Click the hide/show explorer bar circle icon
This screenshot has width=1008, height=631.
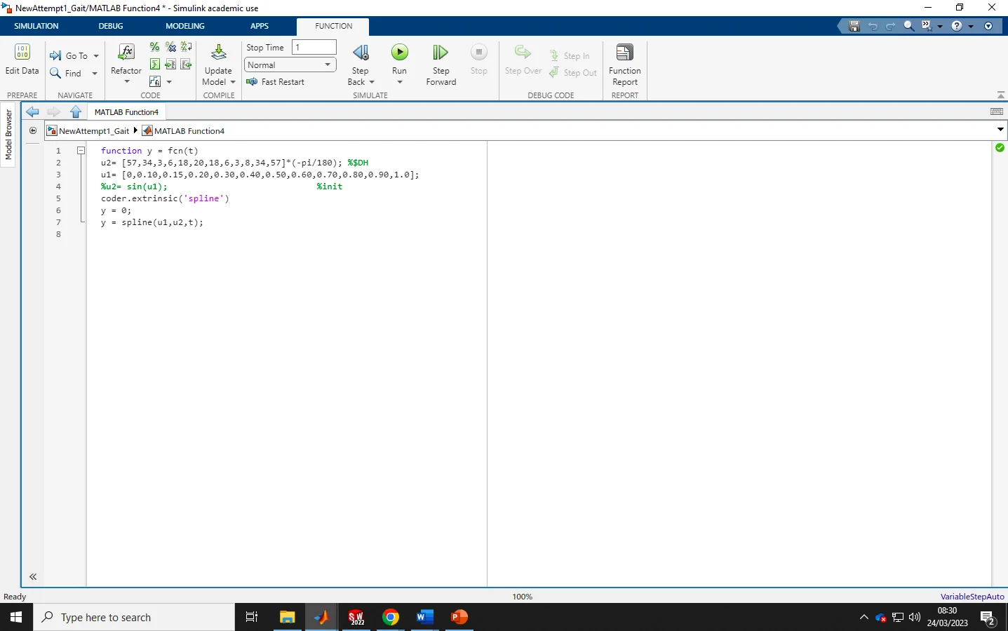click(x=33, y=130)
